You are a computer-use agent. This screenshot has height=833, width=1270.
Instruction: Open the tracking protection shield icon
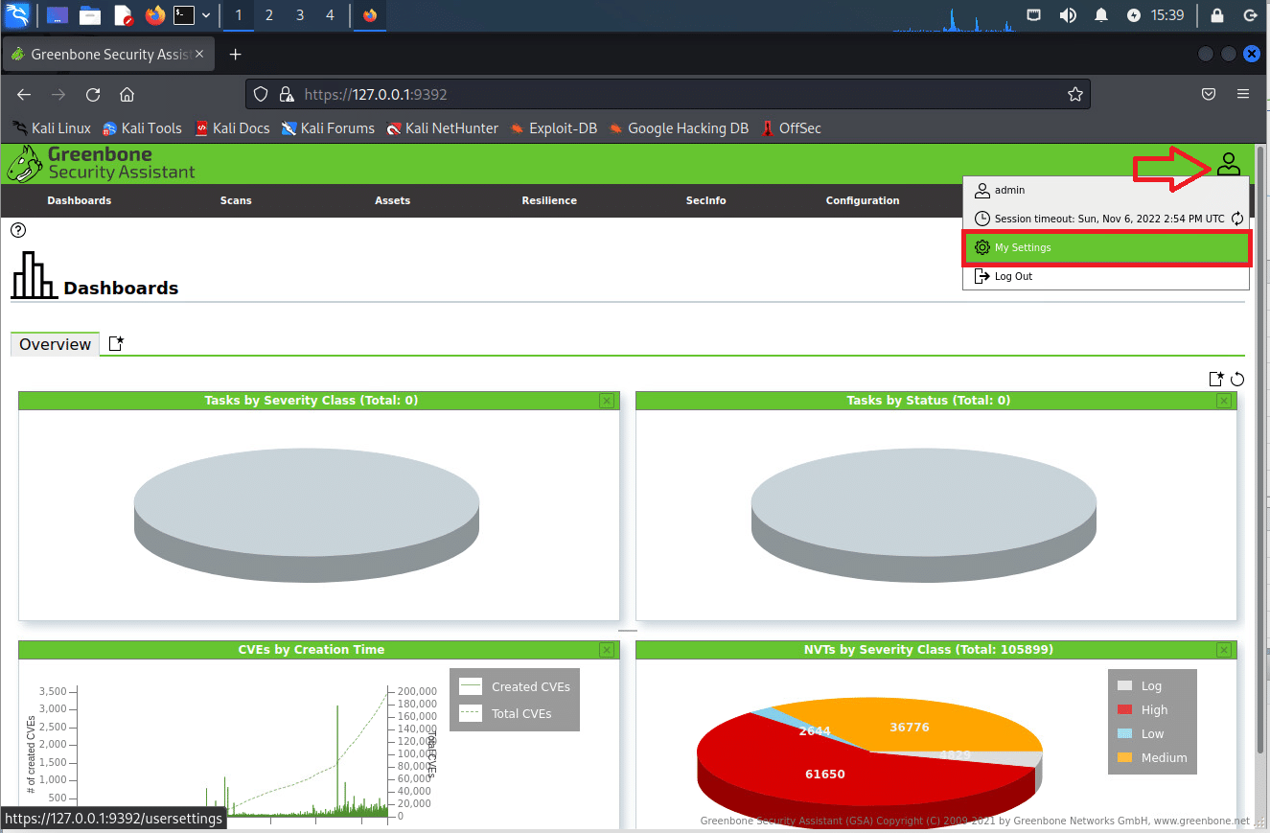262,94
